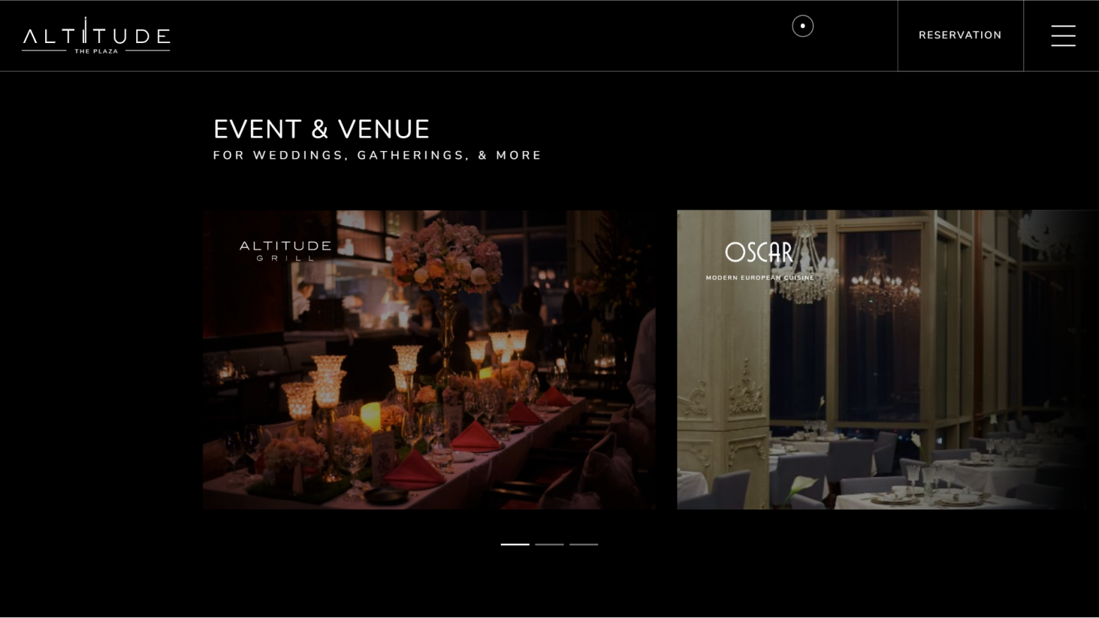Viewport: 1099px width, 618px height.
Task: Click the floral centerpiece in Altitude Grill photo
Action: click(445, 257)
